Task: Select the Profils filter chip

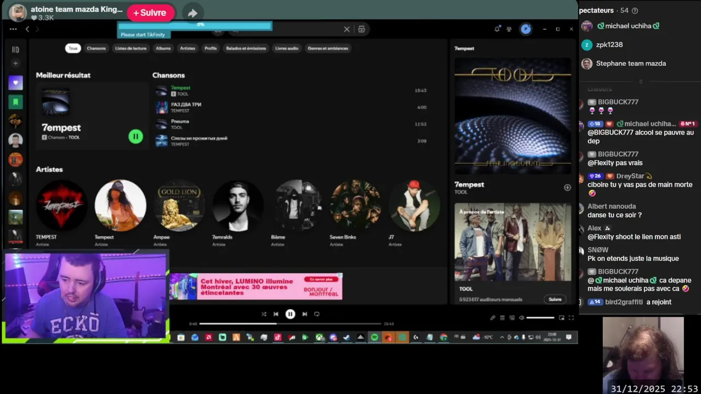Action: (211, 48)
